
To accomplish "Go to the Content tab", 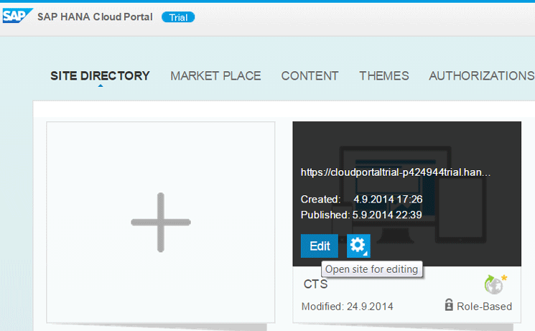I will click(310, 76).
